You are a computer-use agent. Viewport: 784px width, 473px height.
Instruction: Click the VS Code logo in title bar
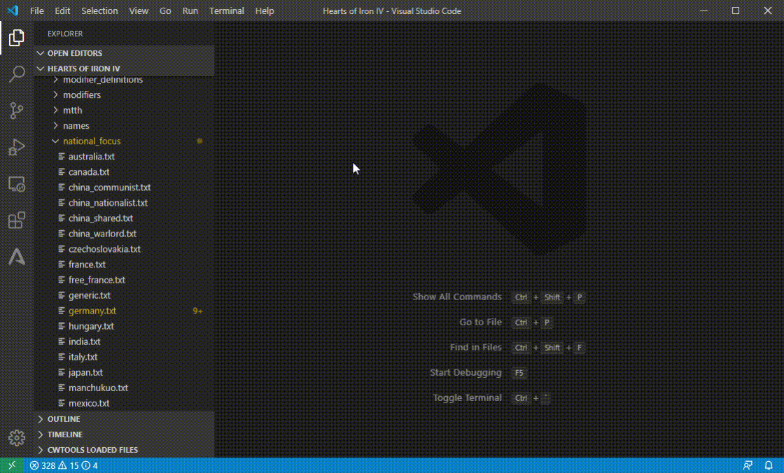pyautogui.click(x=13, y=10)
